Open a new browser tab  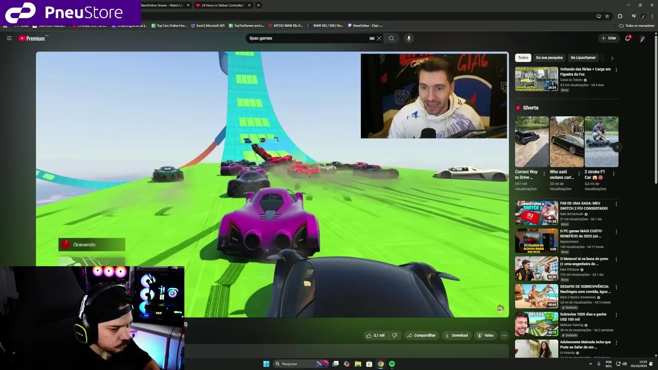259,5
